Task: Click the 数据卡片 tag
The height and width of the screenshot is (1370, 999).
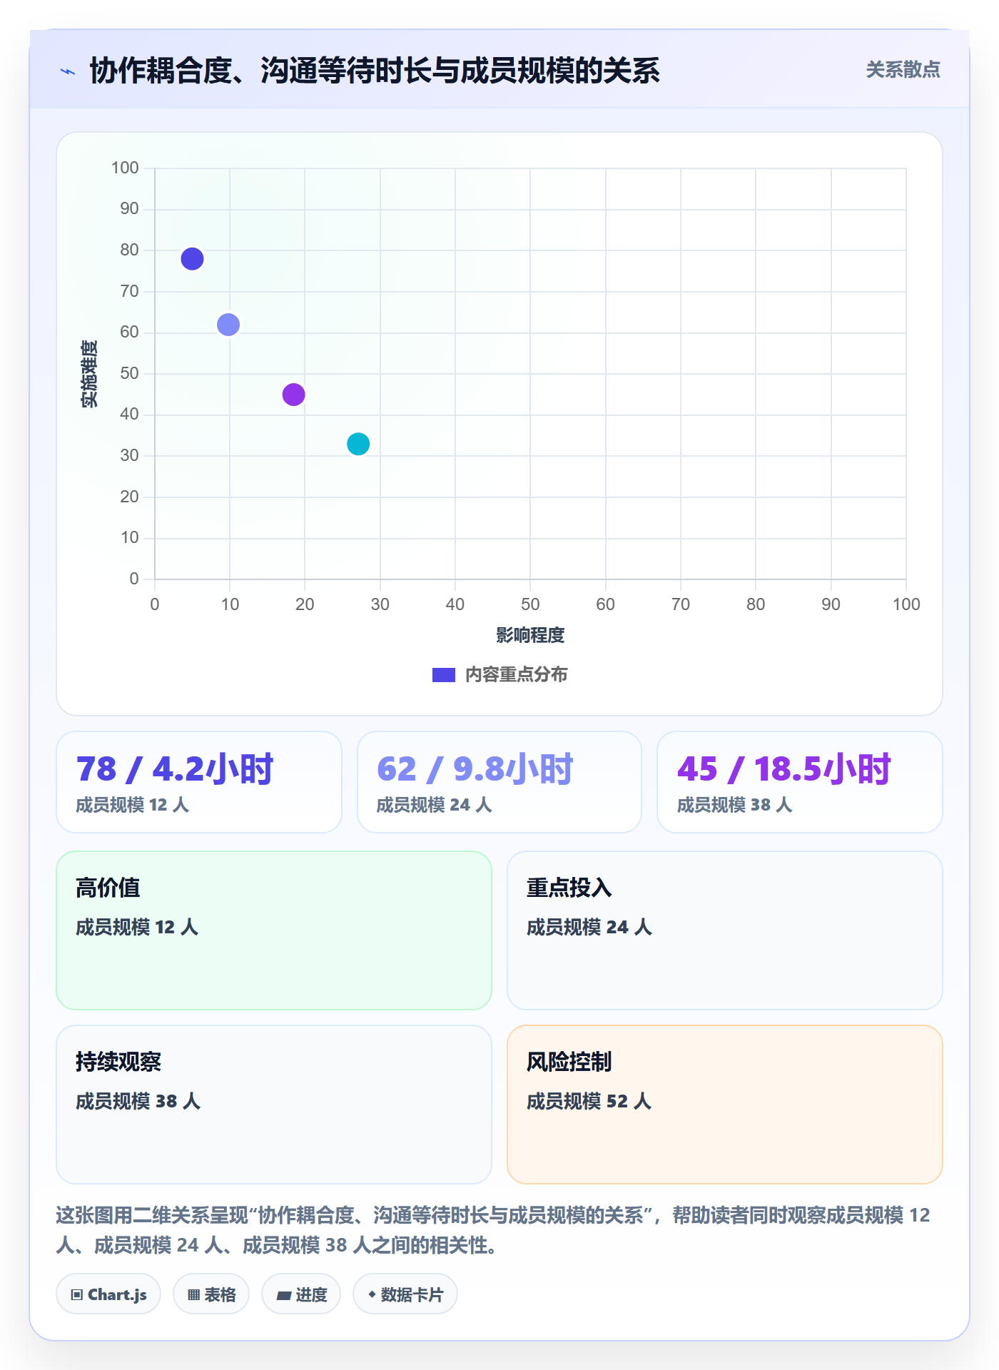Action: coord(405,1294)
